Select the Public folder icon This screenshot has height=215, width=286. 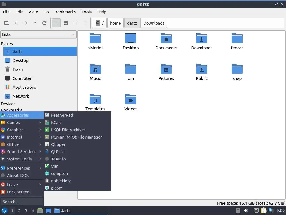pos(202,69)
